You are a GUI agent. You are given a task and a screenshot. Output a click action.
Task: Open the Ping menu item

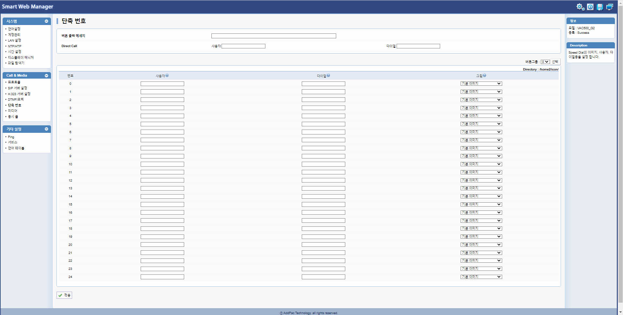(x=11, y=137)
